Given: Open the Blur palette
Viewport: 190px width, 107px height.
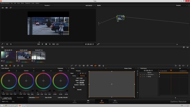Looking at the screenshot, I should click(x=88, y=66).
